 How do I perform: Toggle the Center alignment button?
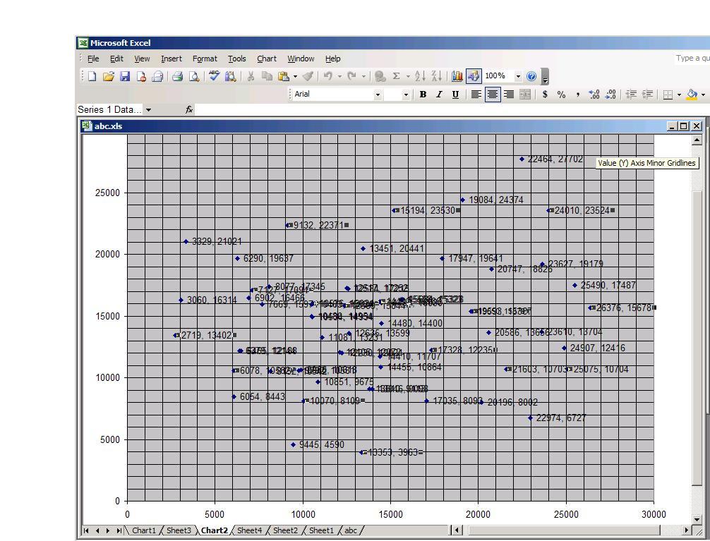(492, 95)
